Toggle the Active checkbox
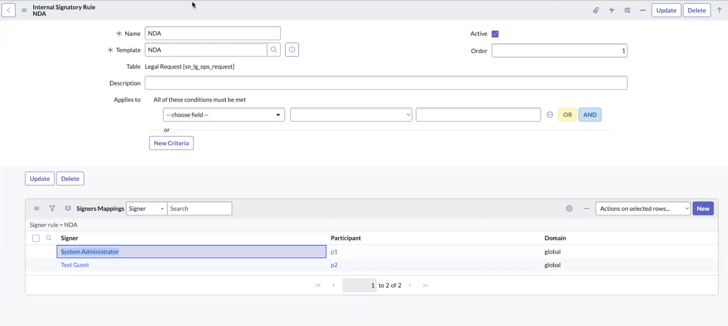Screen dimensions: 728x326 tap(495, 34)
